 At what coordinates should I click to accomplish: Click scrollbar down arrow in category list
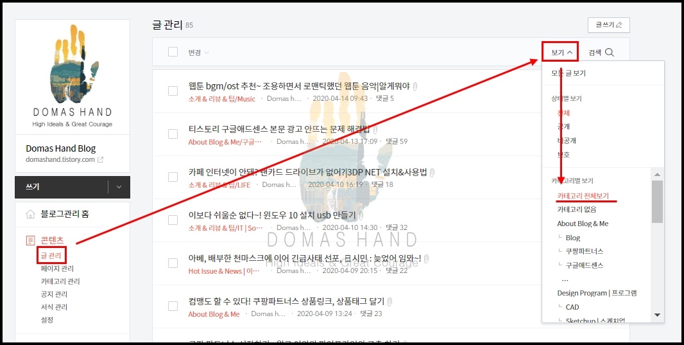658,315
